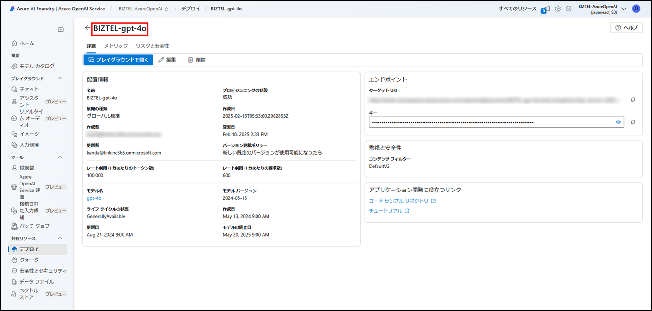Click the グローバル標準 deployment type value
Screen dimensions: 652x311
click(103, 116)
